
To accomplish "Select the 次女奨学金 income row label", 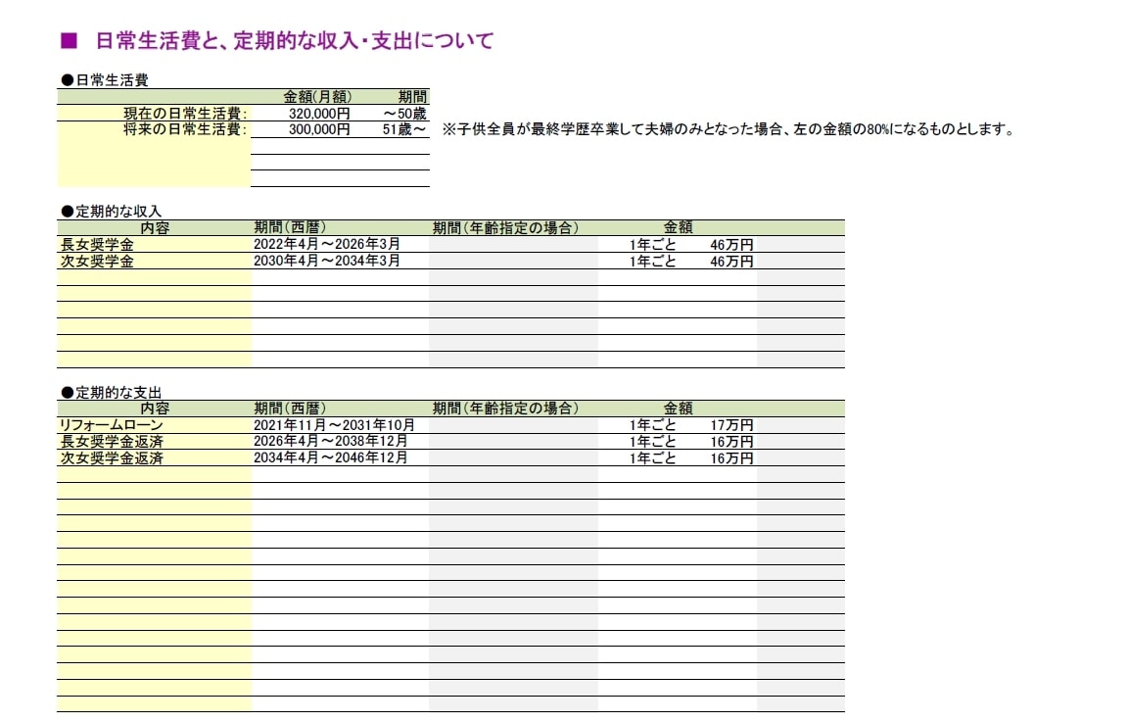I will (x=97, y=261).
